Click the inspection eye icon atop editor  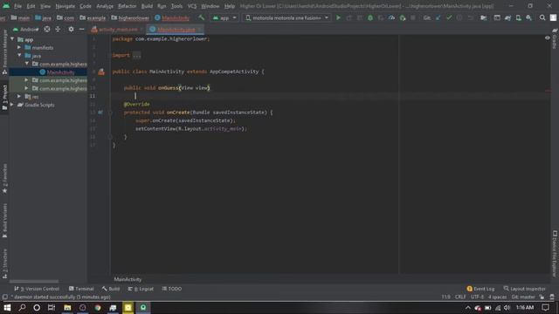click(x=548, y=38)
